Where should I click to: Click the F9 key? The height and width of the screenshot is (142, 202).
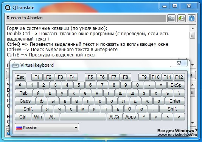click(x=144, y=77)
